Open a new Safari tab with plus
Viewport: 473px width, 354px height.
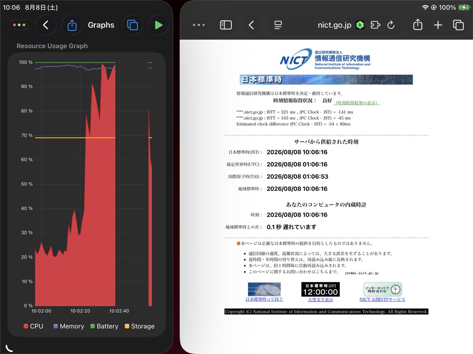pyautogui.click(x=438, y=25)
